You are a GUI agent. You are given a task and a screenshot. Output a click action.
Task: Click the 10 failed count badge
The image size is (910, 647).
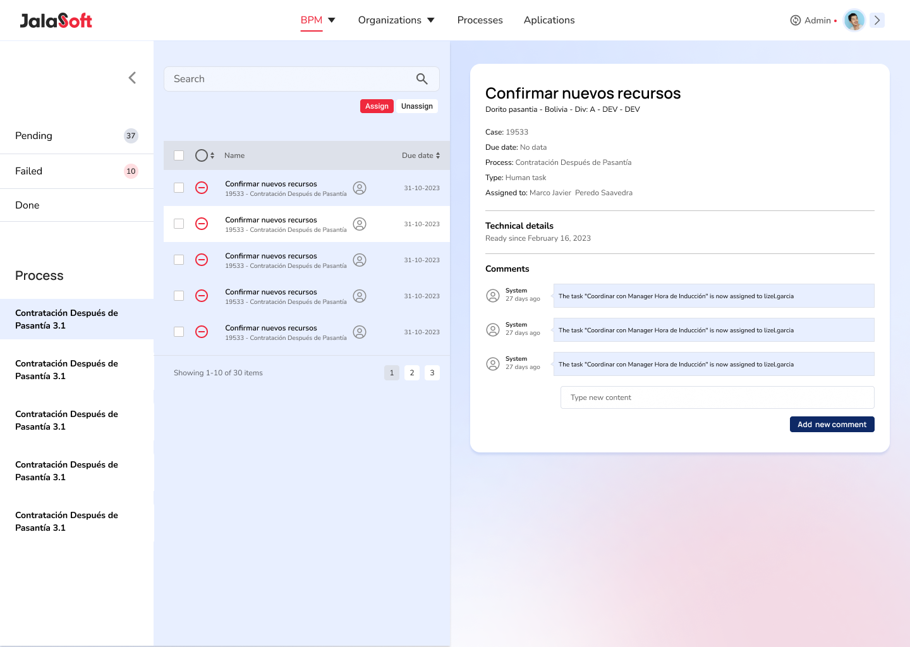coord(131,171)
